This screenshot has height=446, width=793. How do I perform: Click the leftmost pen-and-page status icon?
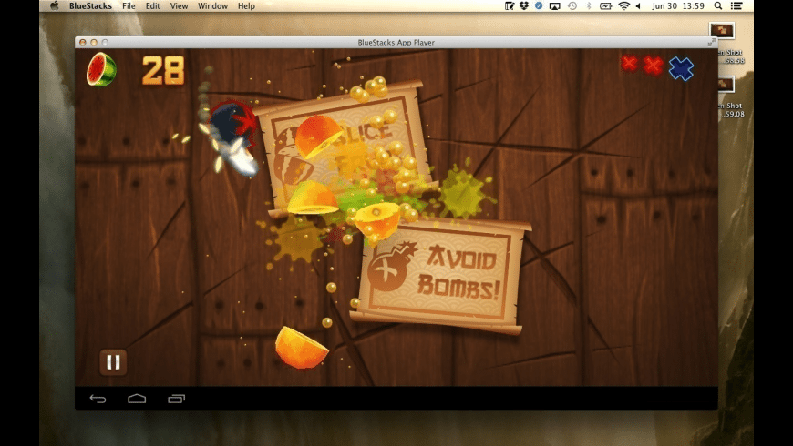(x=510, y=6)
